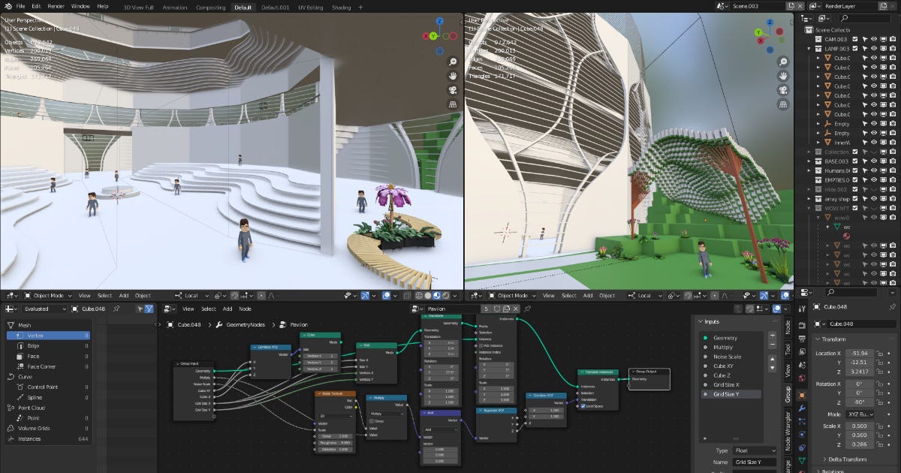The height and width of the screenshot is (473, 901).
Task: Switch to the Shading workspace tab
Action: point(341,7)
